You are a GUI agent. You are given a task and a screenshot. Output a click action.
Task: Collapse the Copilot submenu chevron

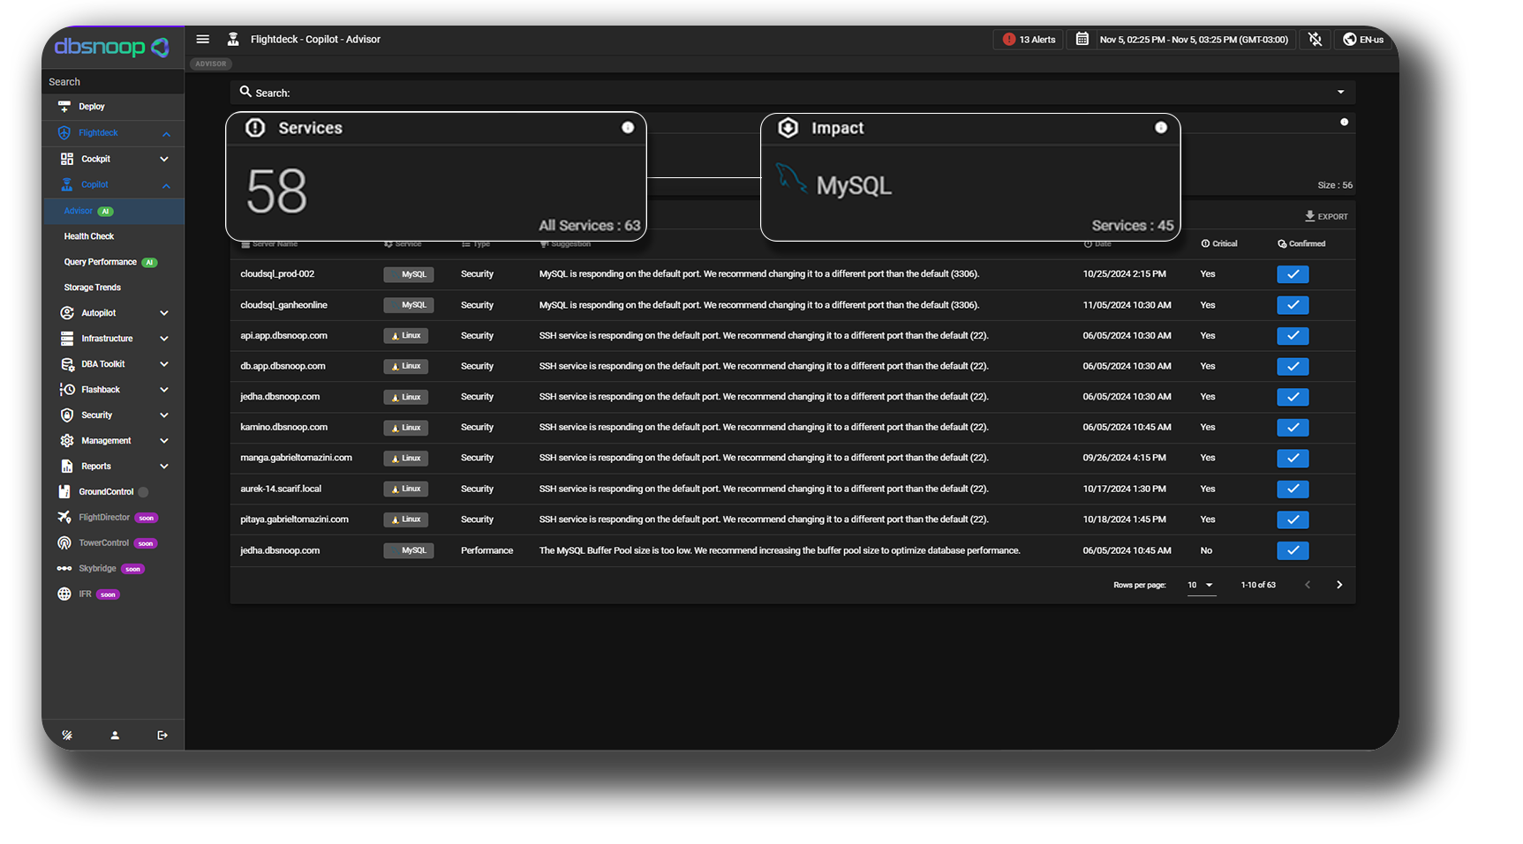pos(166,185)
